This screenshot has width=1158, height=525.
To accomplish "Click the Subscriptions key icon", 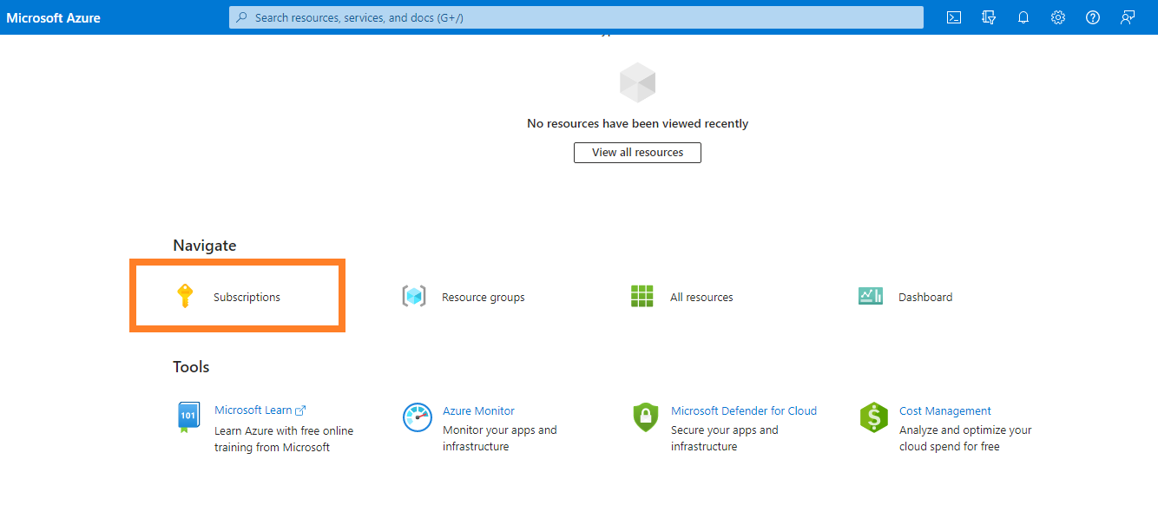I will [x=185, y=297].
